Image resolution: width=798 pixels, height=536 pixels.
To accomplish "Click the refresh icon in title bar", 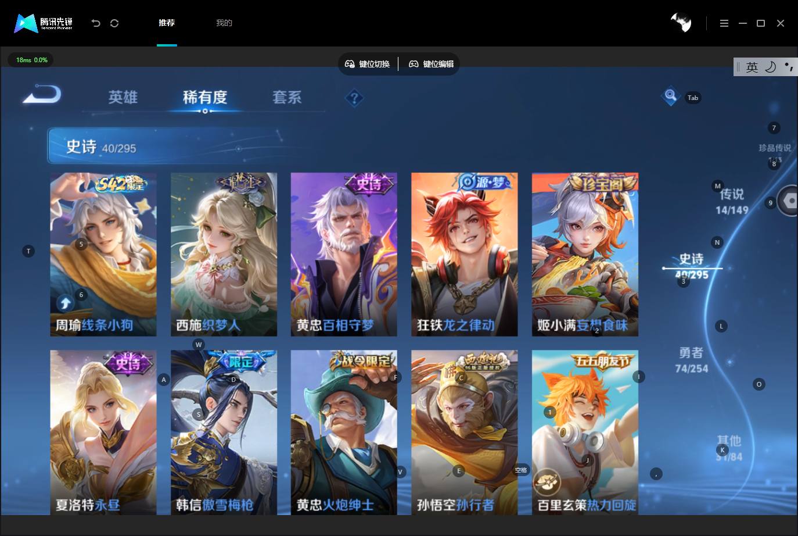I will tap(114, 23).
